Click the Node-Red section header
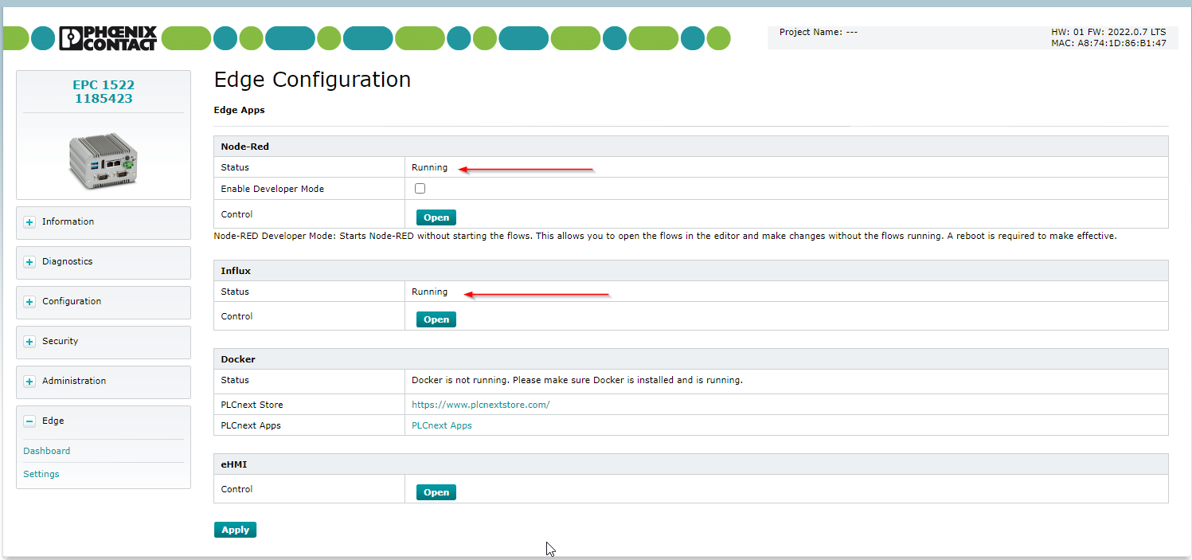The width and height of the screenshot is (1192, 560). [691, 147]
